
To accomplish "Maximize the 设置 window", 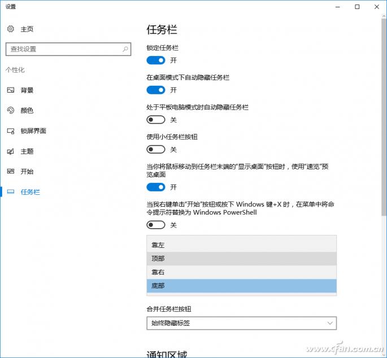I will pyautogui.click(x=357, y=7).
